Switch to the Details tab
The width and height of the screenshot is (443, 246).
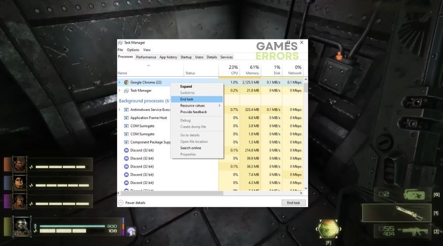pos(212,57)
